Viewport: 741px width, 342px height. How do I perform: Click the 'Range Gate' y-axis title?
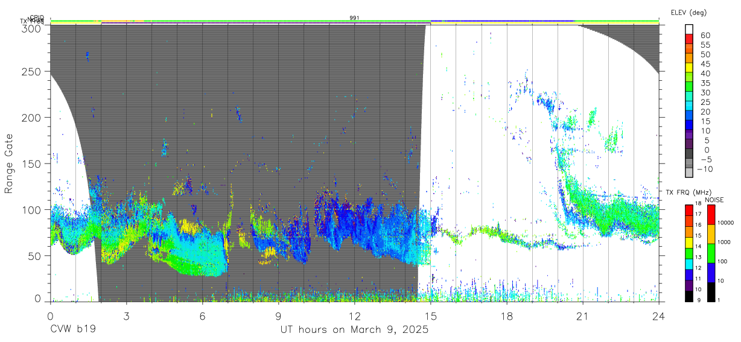click(x=9, y=164)
